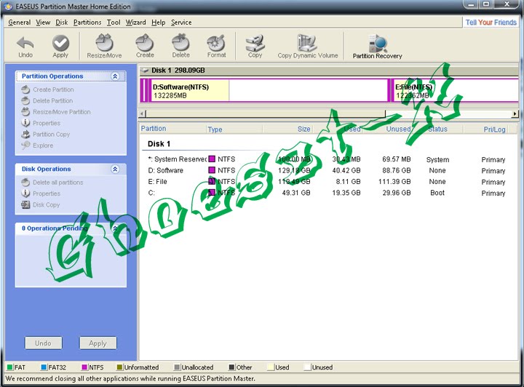Open the Disk menu

pos(61,23)
